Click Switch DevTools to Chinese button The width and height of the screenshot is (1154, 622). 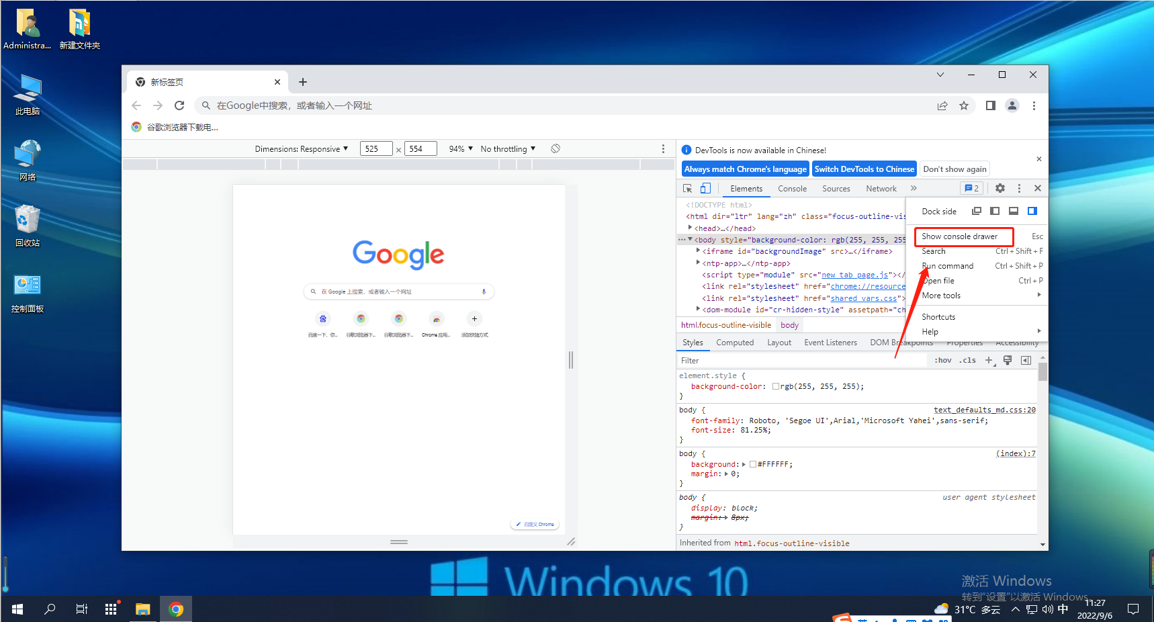point(864,169)
